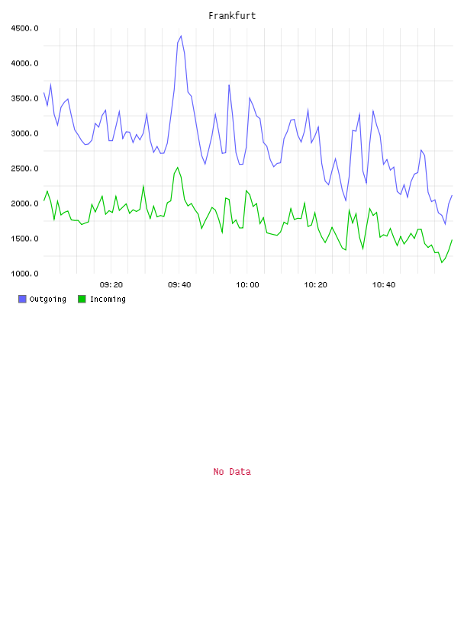The width and height of the screenshot is (464, 622).
Task: Click the 1000.0 y-axis value
Action: [x=24, y=274]
